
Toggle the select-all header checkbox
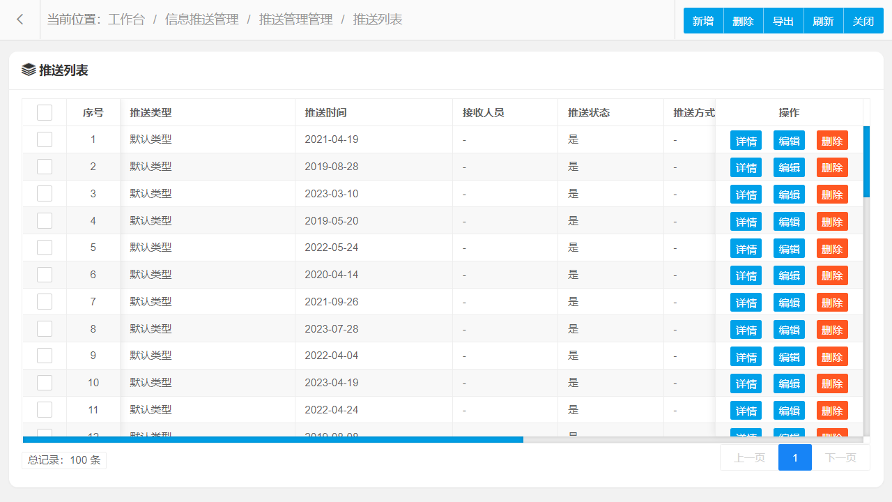tap(45, 112)
